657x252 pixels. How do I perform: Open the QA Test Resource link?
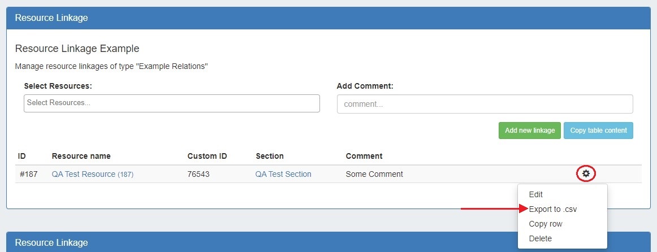pos(83,174)
